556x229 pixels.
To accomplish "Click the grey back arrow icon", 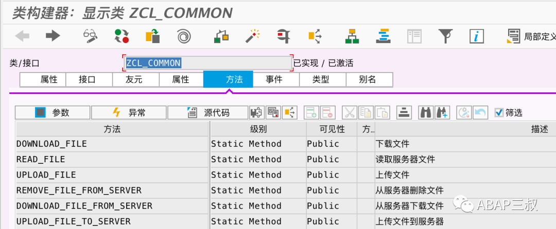I will point(22,36).
